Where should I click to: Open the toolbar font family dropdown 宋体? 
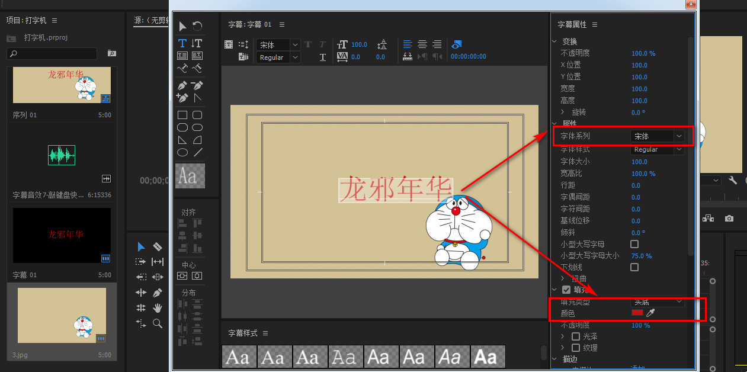point(278,45)
